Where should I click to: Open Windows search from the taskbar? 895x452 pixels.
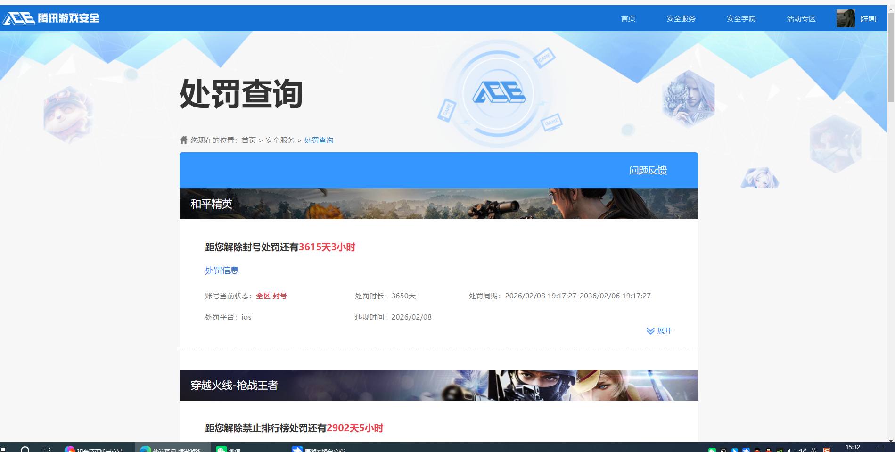[x=25, y=449]
